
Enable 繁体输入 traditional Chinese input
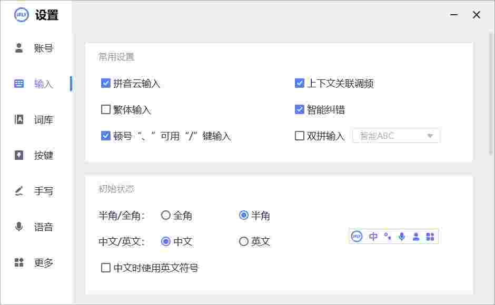click(x=105, y=109)
